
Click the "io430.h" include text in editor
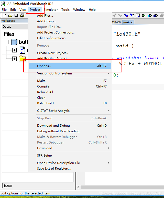coord(127,34)
